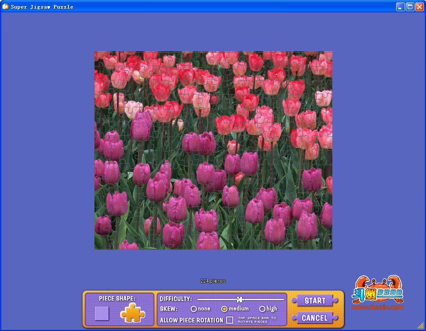Maximize the Super Jigsaw Puzzle window
Viewport: 426px width, 331px height.
point(410,7)
